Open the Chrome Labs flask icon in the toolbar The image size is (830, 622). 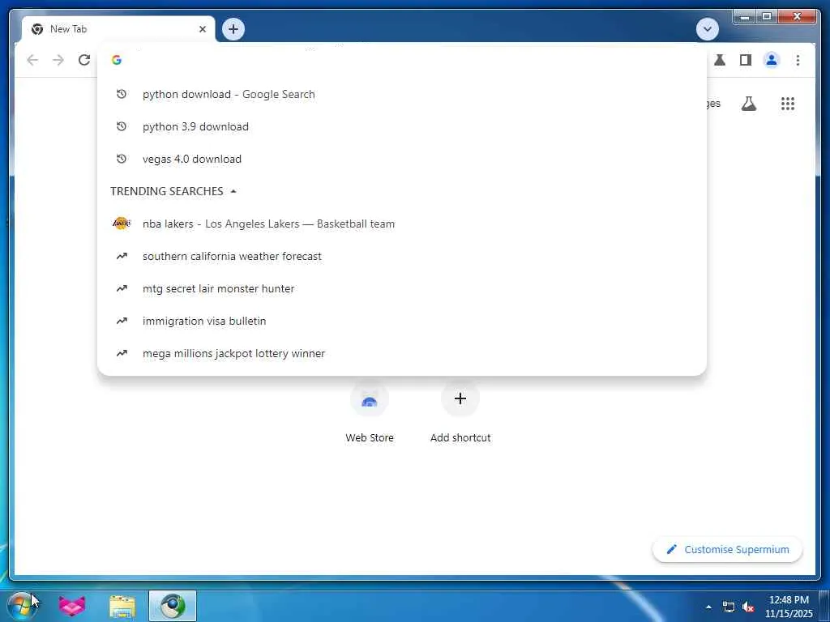tap(720, 60)
